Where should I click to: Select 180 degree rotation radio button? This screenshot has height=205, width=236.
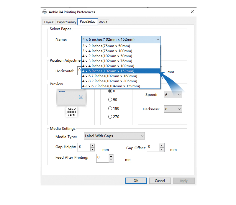(110, 108)
